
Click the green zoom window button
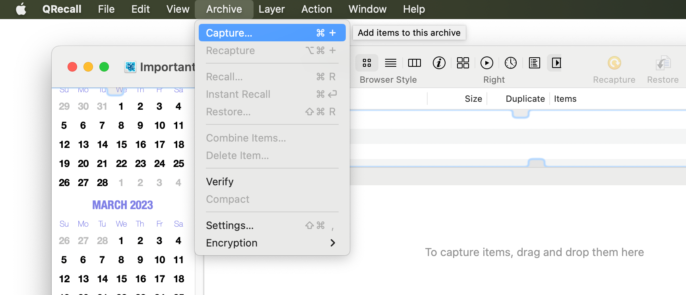(104, 67)
